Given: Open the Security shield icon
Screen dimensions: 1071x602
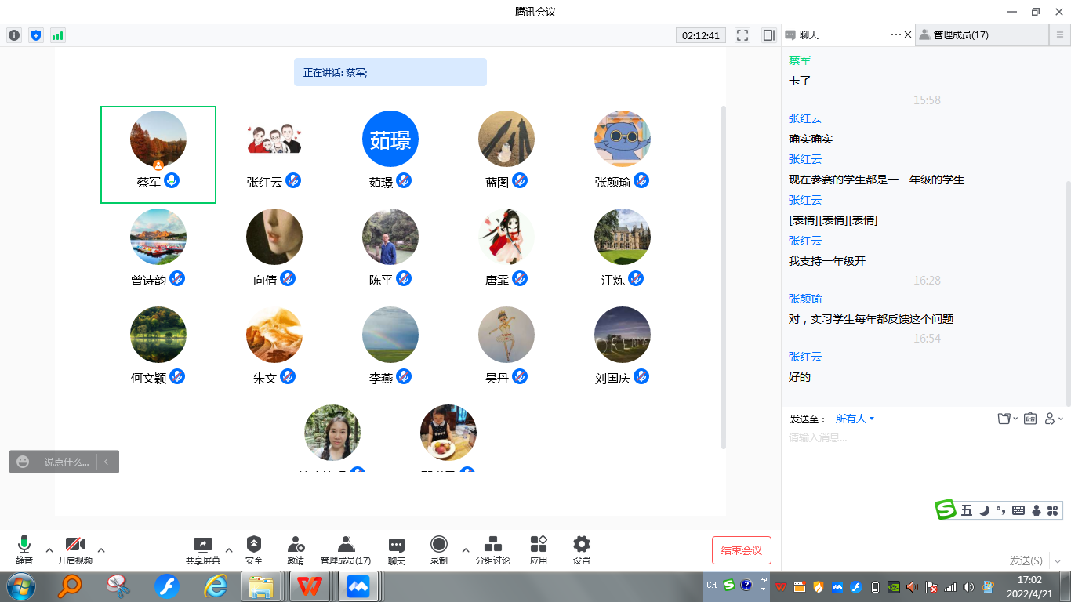Looking at the screenshot, I should [x=254, y=544].
